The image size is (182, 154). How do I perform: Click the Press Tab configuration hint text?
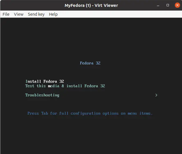90,113
